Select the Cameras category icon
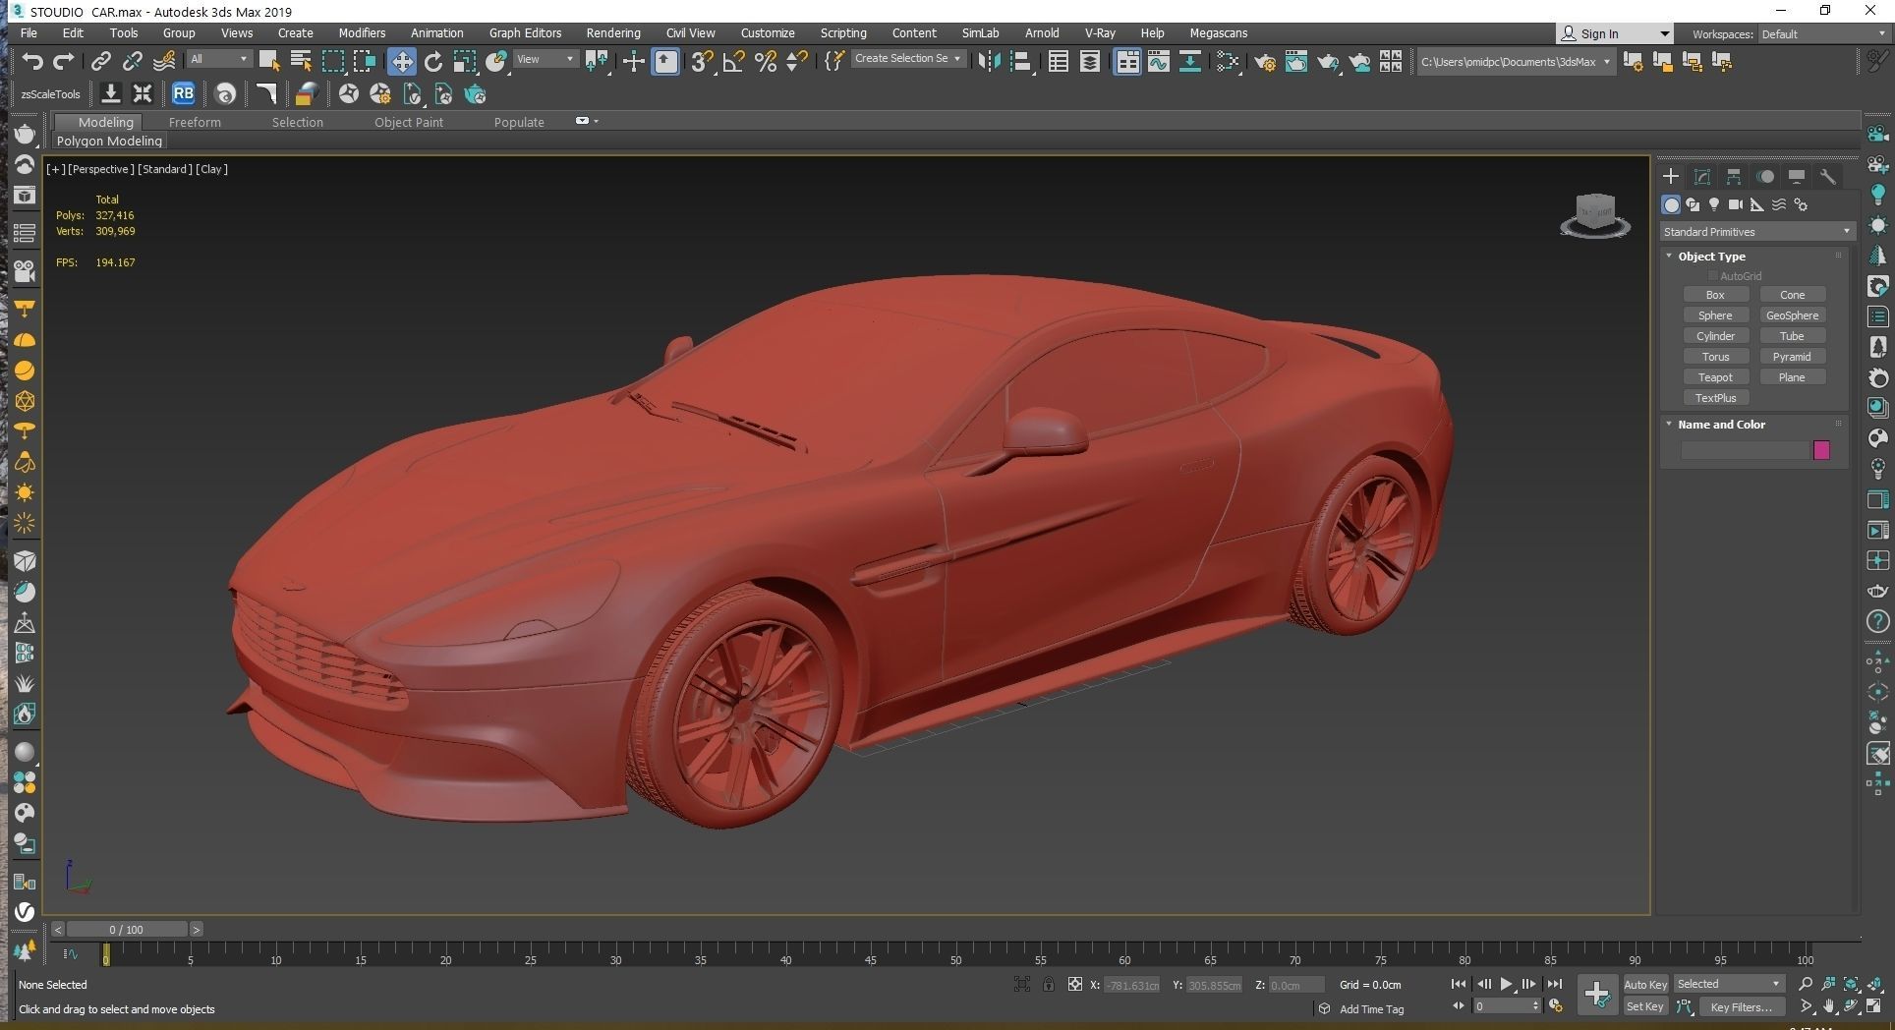Viewport: 1895px width, 1030px height. click(x=1736, y=204)
